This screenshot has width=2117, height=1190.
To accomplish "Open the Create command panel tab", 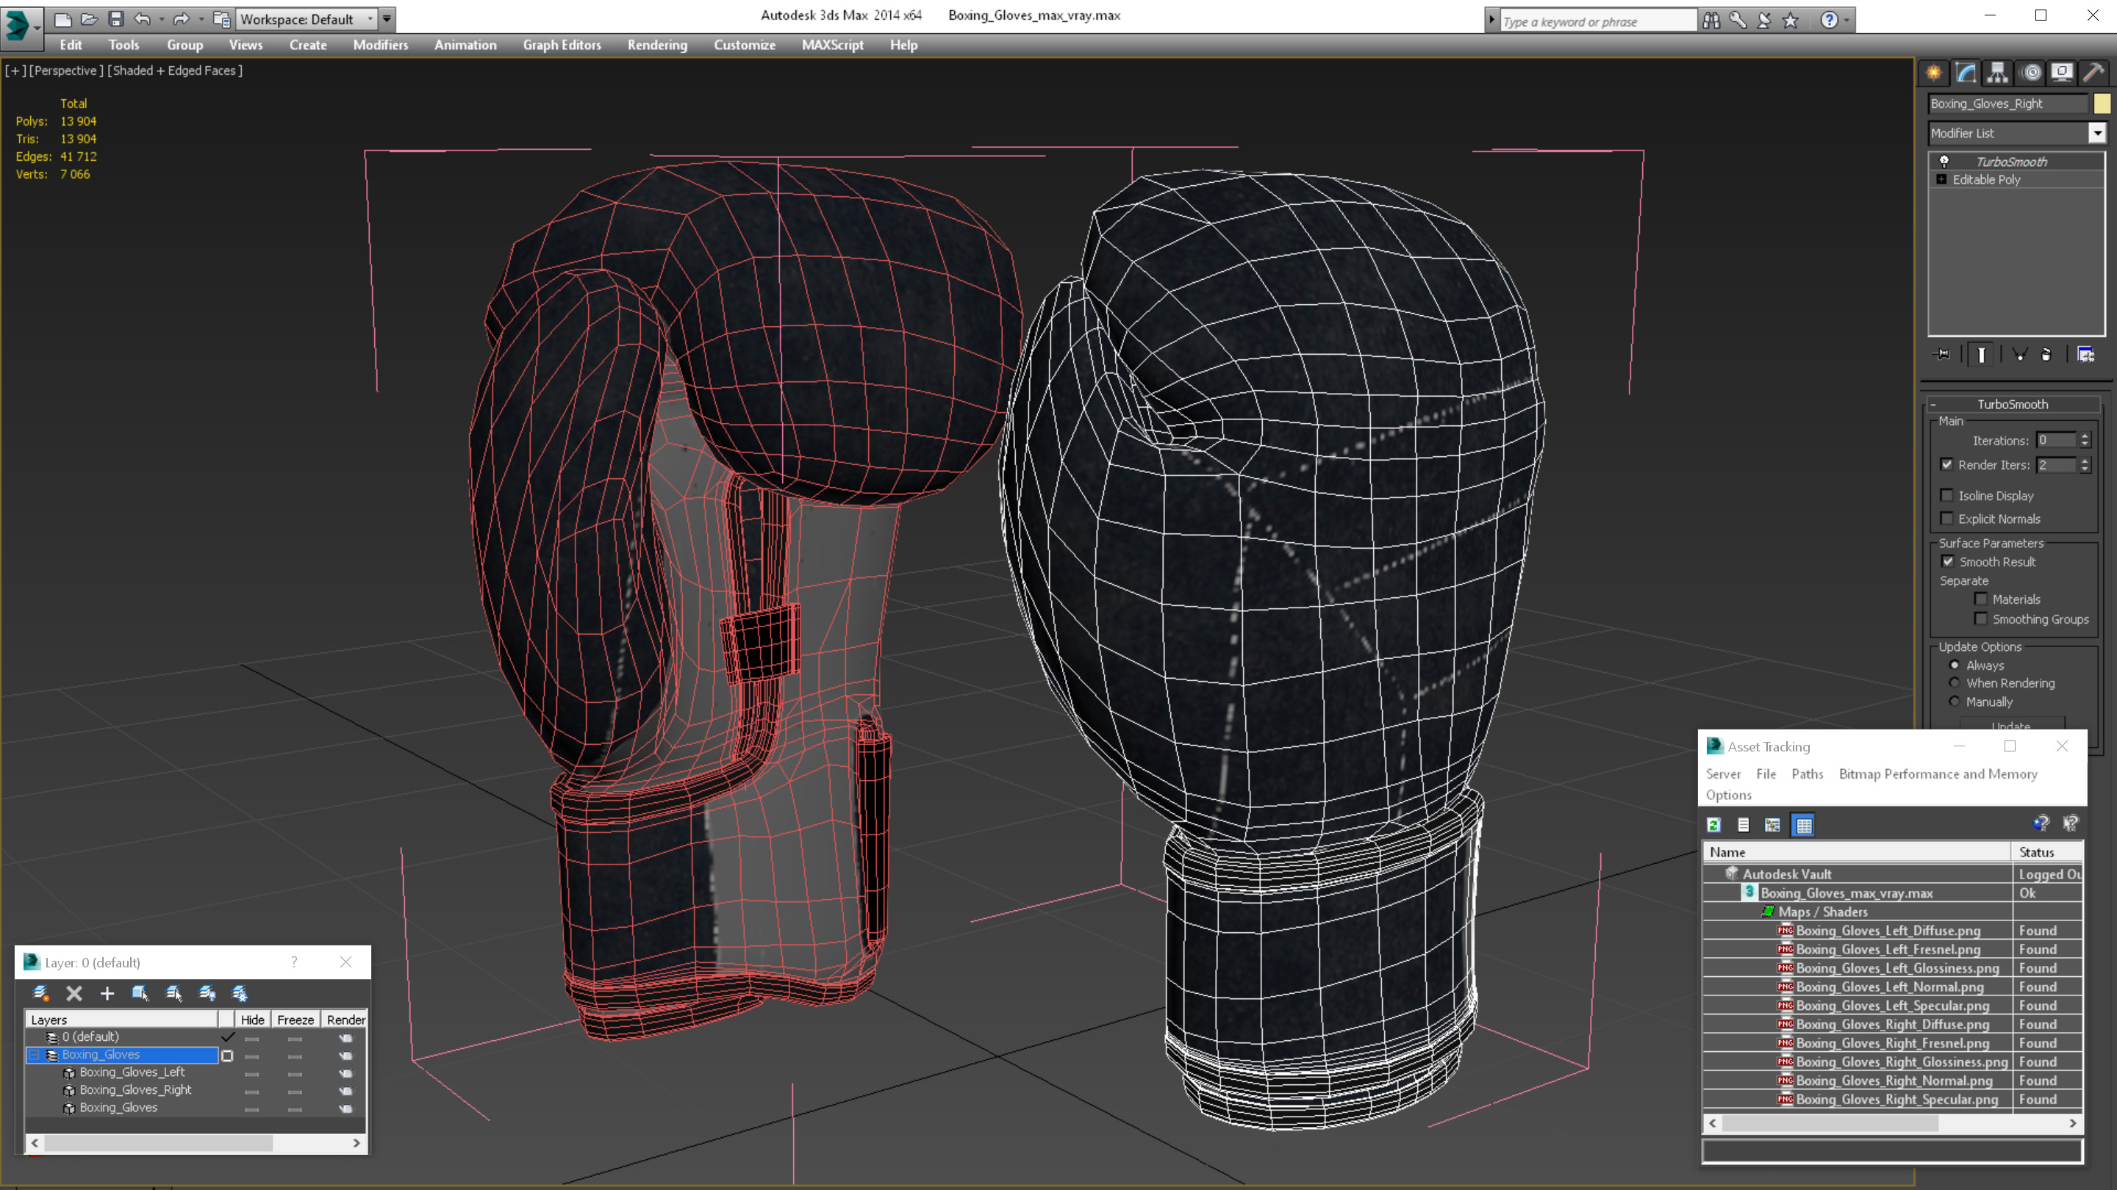I will (x=1933, y=73).
